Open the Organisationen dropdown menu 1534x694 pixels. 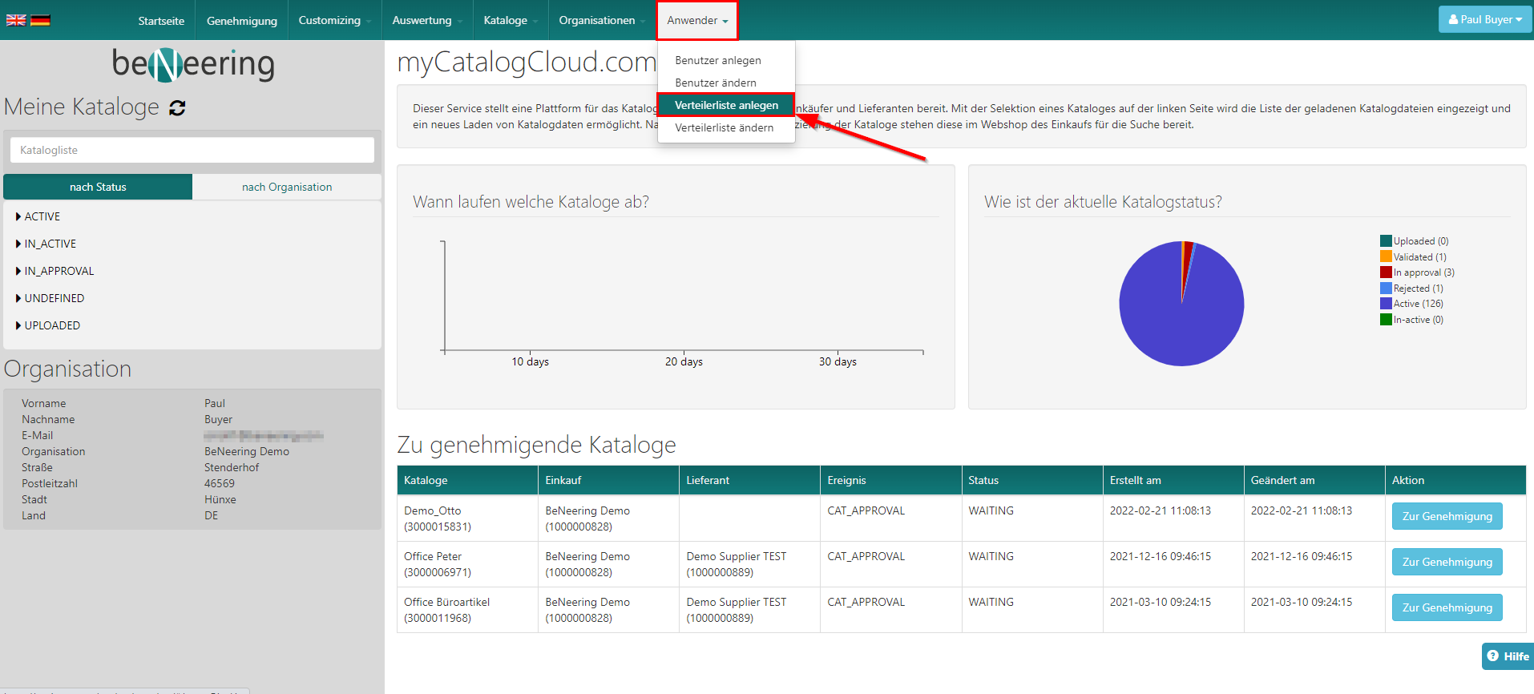pos(602,20)
